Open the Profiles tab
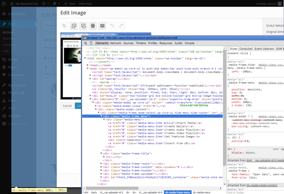The height and width of the screenshot is (194, 284). 153,43
